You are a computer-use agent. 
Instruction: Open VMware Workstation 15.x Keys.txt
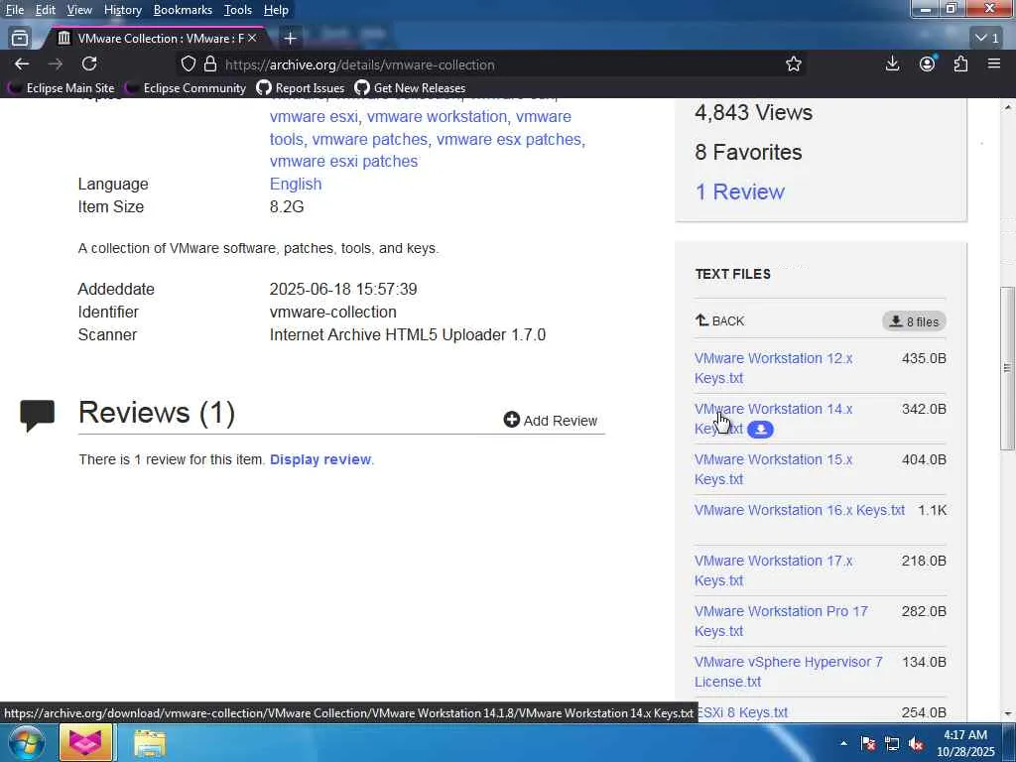[773, 469]
